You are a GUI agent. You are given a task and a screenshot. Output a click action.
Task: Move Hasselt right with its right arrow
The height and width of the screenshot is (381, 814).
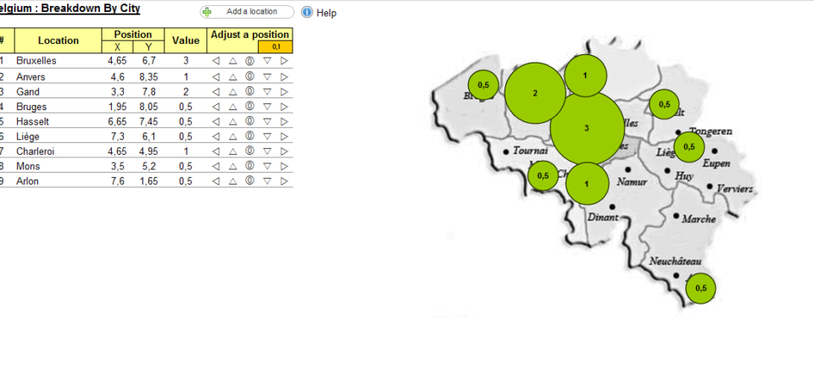tap(284, 121)
